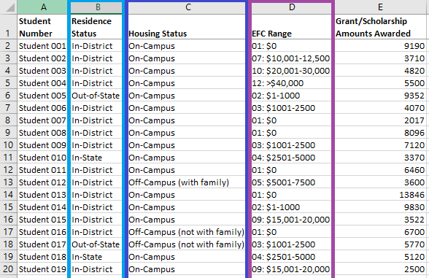Select EFC cell 12: >$40,000
Viewport: 429px width, 278px height.
click(x=292, y=83)
